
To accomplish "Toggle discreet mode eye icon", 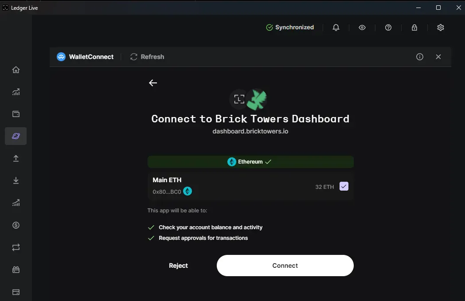I will (362, 27).
